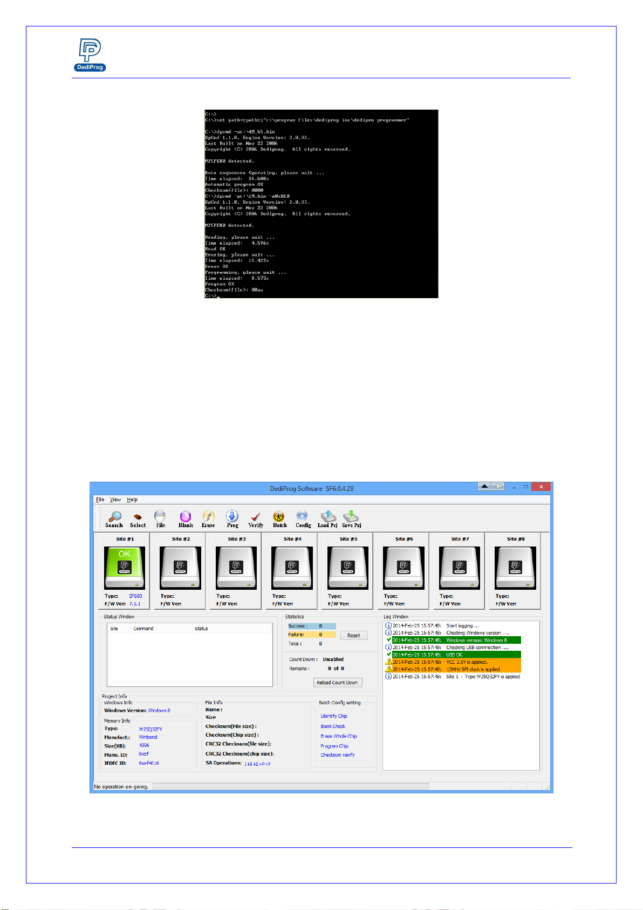The image size is (643, 910).
Task: Click the Manufact. value Winbond
Action: pos(148,737)
